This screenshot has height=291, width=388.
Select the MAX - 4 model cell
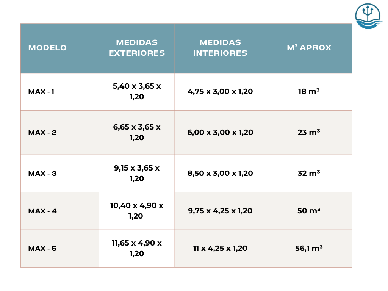point(42,211)
